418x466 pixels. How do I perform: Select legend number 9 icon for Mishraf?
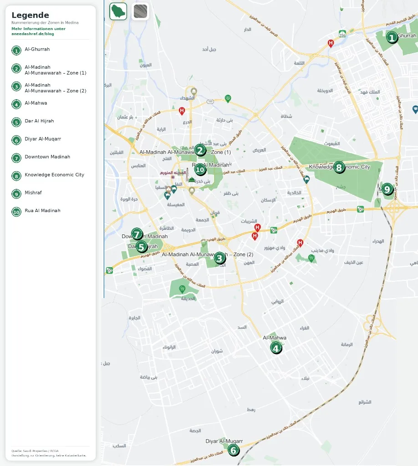[x=16, y=194]
